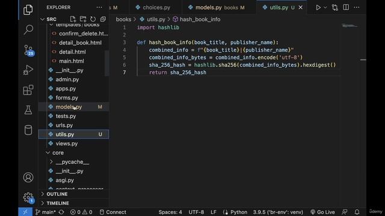385x216 pixels.
Task: Open the compare changes icon
Action: coord(335,8)
